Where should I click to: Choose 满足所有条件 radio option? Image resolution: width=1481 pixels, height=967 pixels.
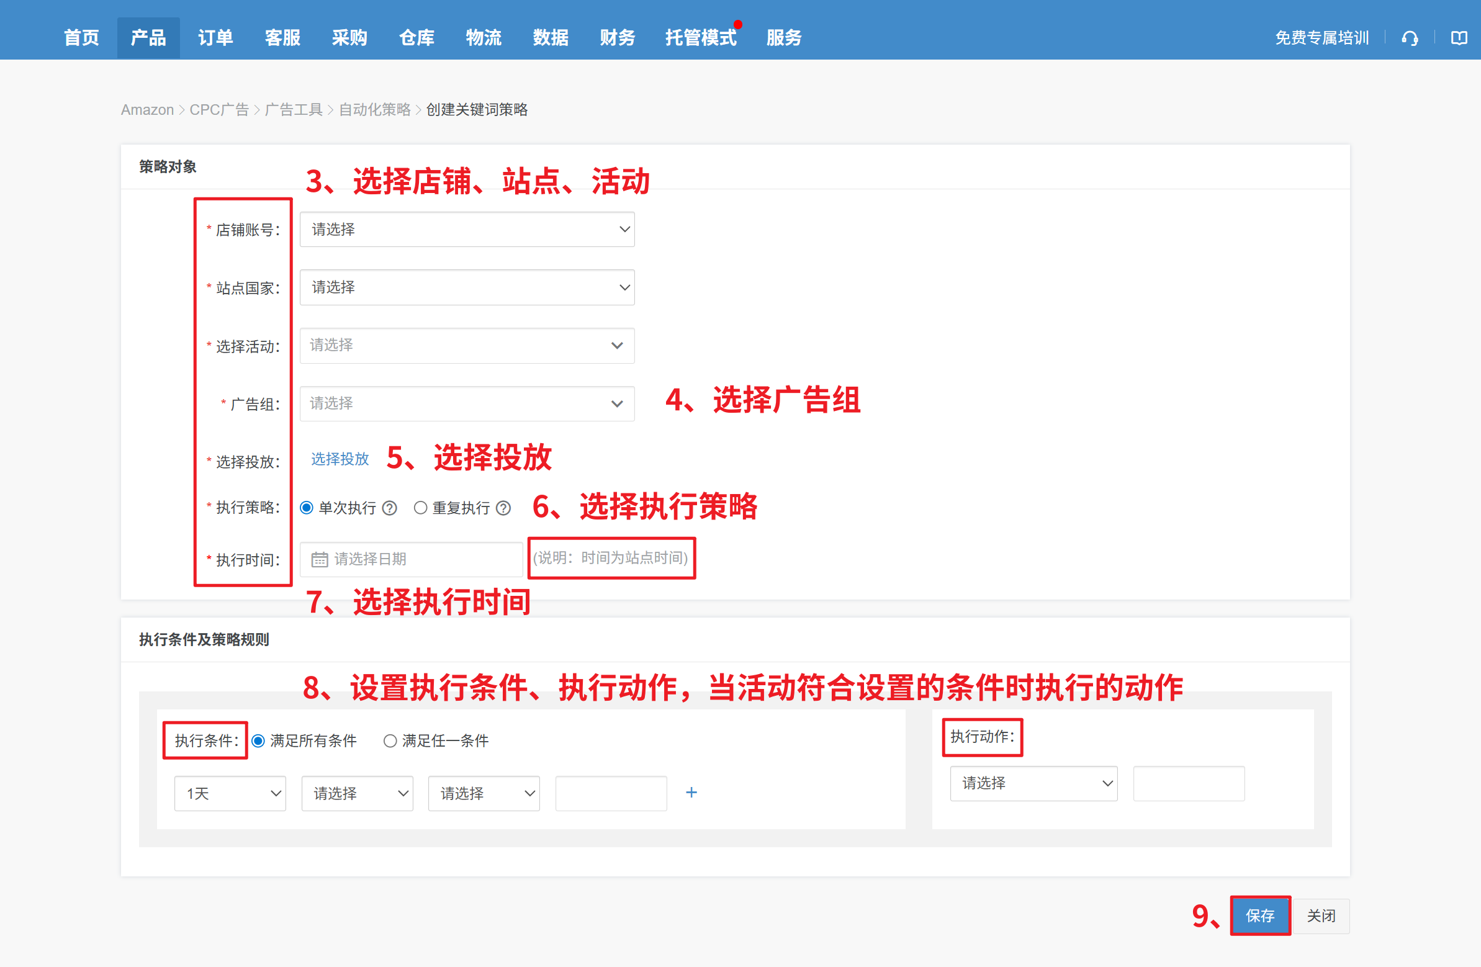(258, 740)
